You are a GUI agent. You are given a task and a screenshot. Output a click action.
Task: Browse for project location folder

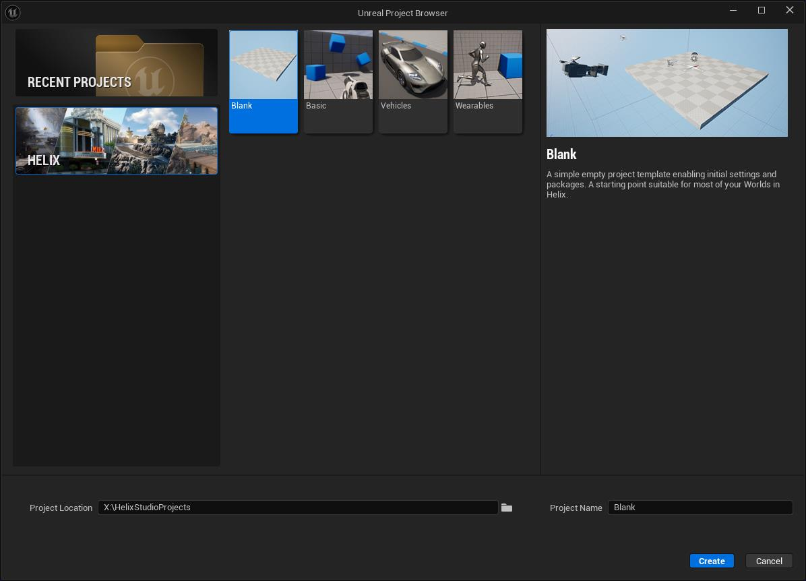tap(507, 508)
